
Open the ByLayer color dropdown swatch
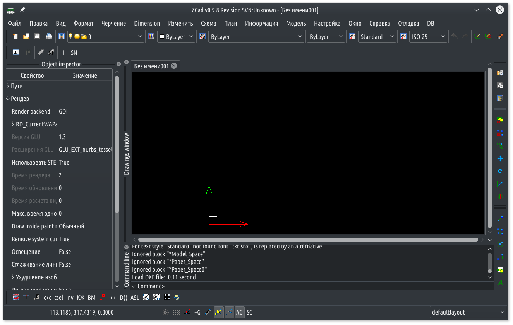176,37
